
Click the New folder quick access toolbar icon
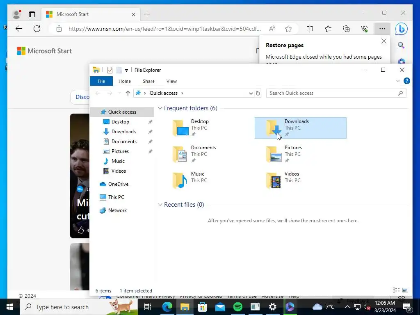click(x=119, y=70)
